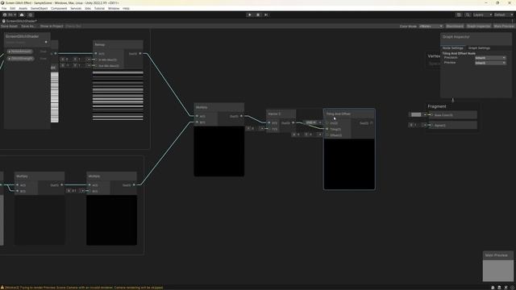Click the Main Preview thumbnail
Viewport: 516px width, 290px height.
(498, 270)
